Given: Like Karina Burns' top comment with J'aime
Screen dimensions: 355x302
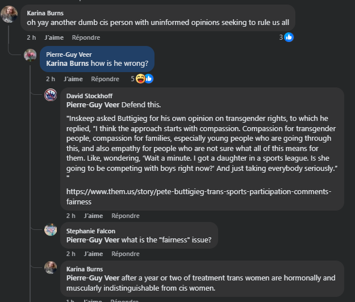Looking at the screenshot, I should (x=53, y=37).
